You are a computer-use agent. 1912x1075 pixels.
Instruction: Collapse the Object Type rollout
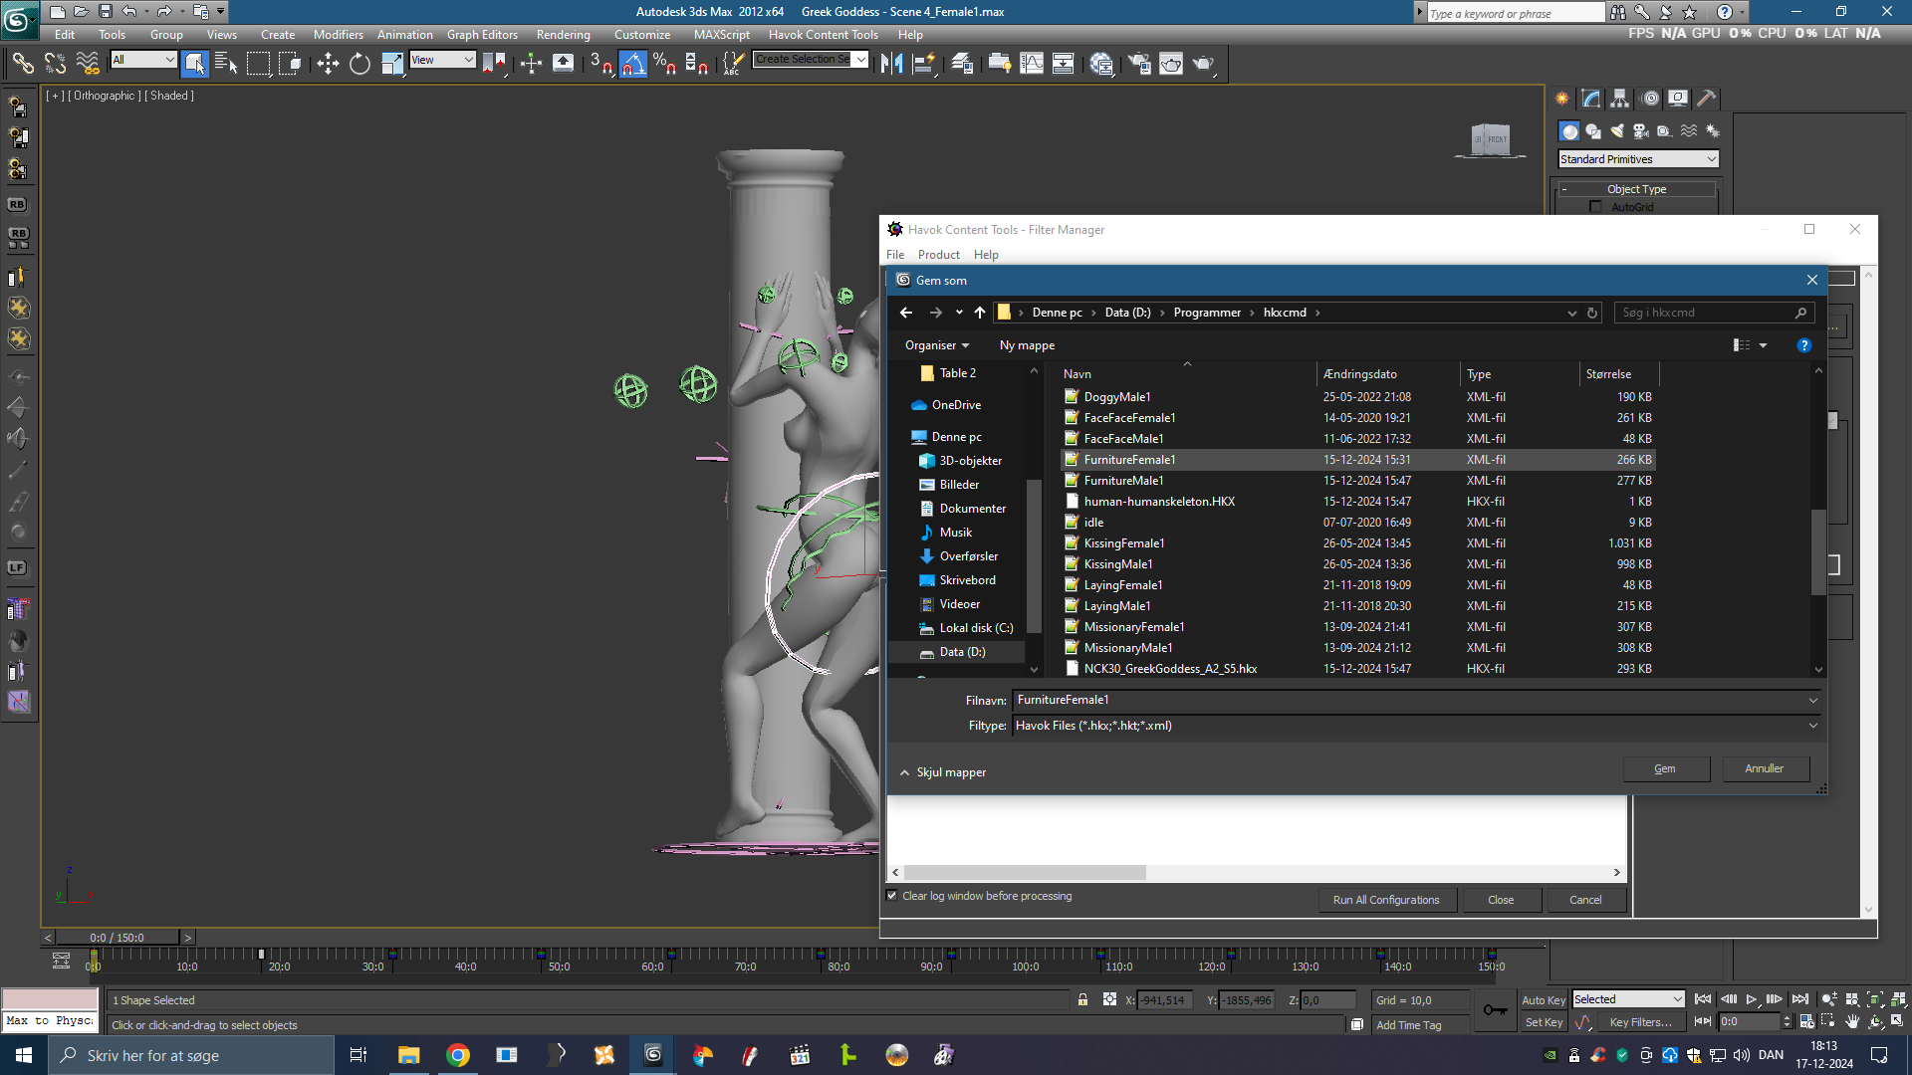[x=1636, y=189]
